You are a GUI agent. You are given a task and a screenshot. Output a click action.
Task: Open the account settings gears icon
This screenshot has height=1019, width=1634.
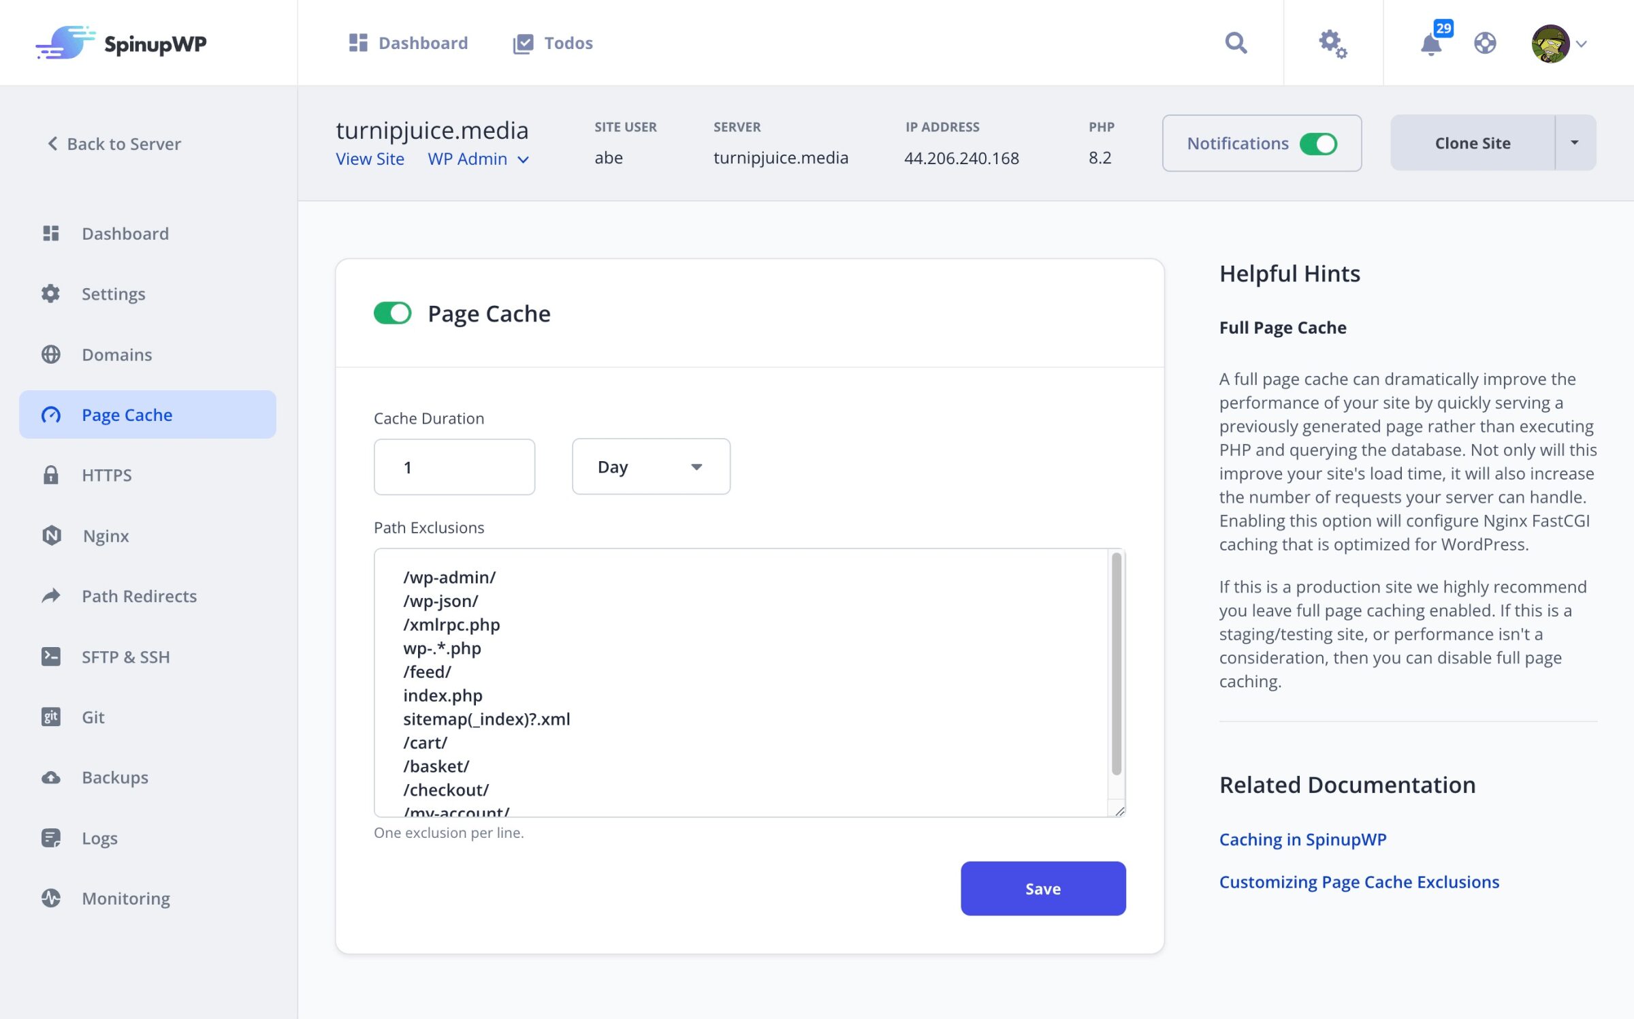click(1332, 44)
